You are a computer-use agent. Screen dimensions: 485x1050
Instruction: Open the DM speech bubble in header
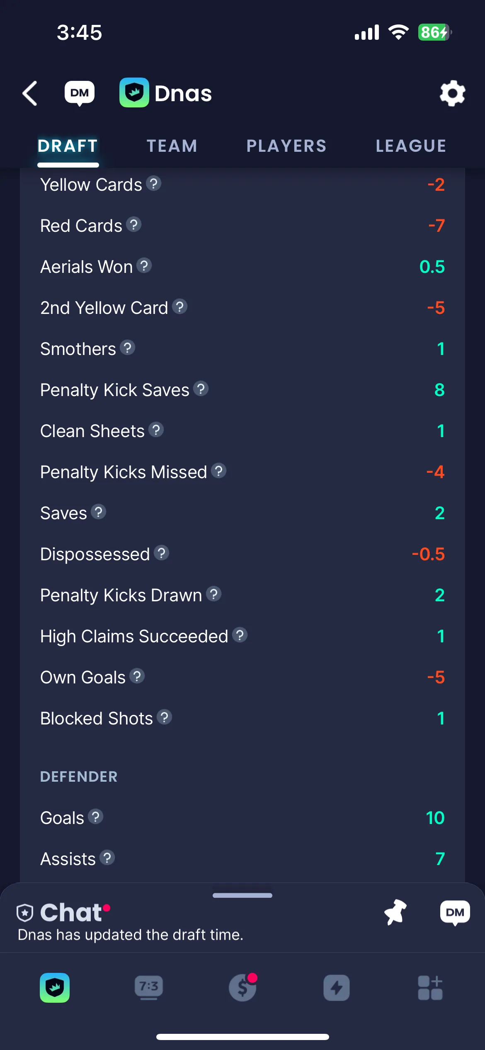coord(80,93)
